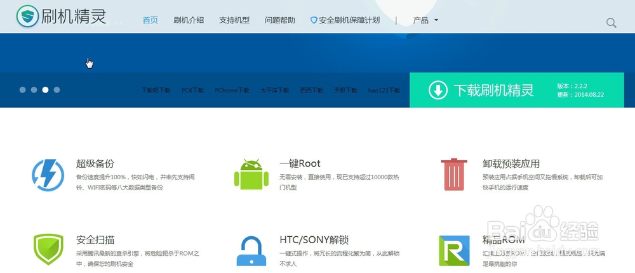Open the search magnifier icon
The width and height of the screenshot is (635, 273).
tap(611, 23)
